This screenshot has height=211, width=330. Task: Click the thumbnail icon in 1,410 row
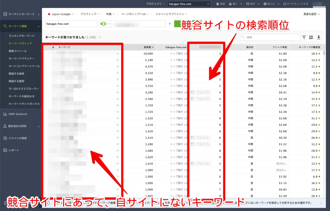click(x=192, y=137)
